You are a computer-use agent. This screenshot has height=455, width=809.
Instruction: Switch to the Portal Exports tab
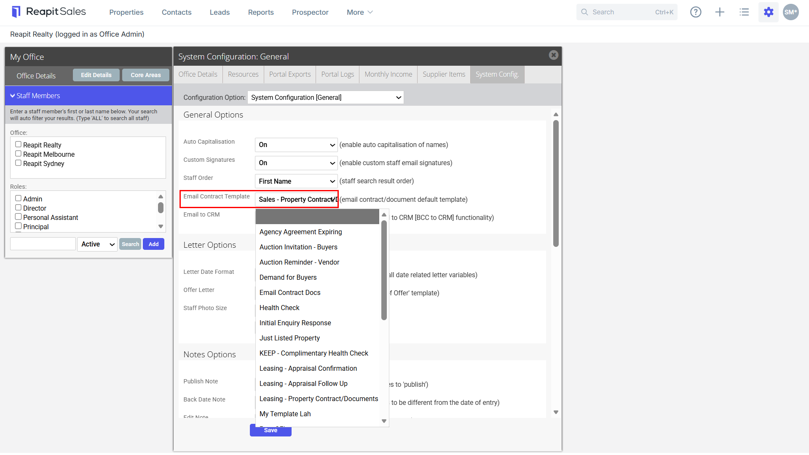(290, 75)
